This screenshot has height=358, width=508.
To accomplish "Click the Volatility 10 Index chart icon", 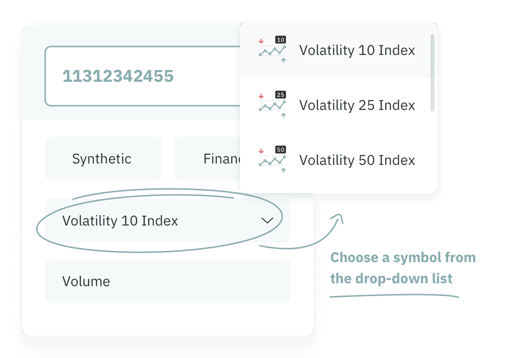I will [x=272, y=51].
